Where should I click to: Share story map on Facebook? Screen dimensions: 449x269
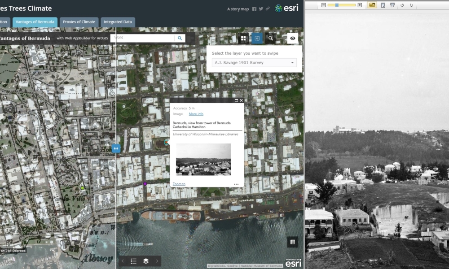point(254,9)
